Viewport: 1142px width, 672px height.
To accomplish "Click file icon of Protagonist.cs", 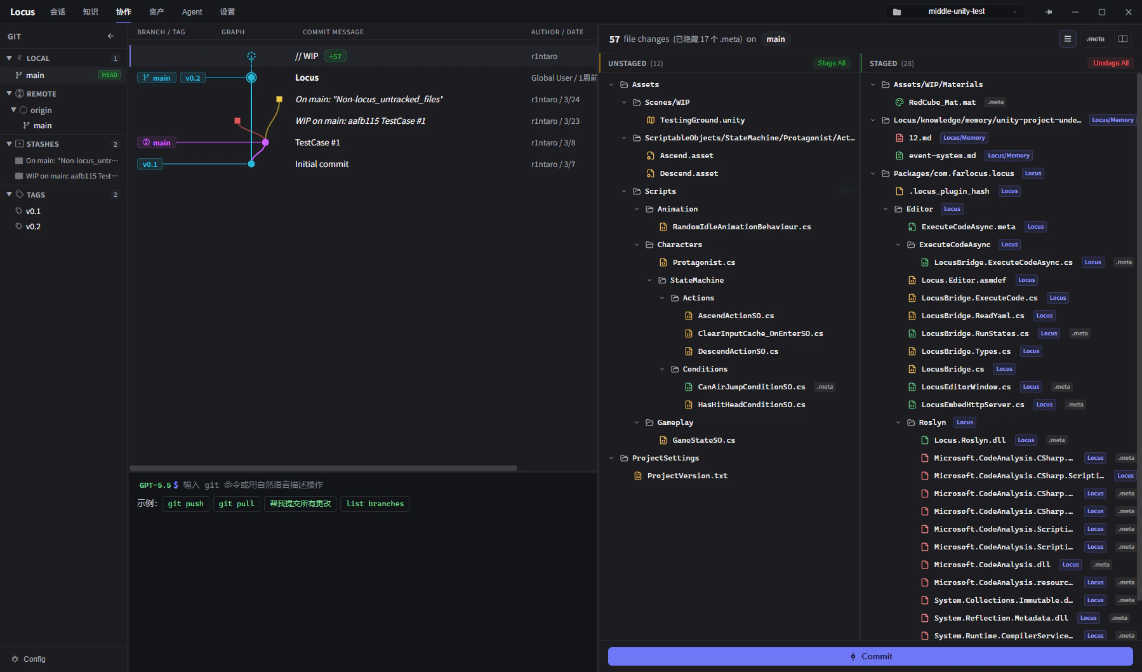I will 663,262.
